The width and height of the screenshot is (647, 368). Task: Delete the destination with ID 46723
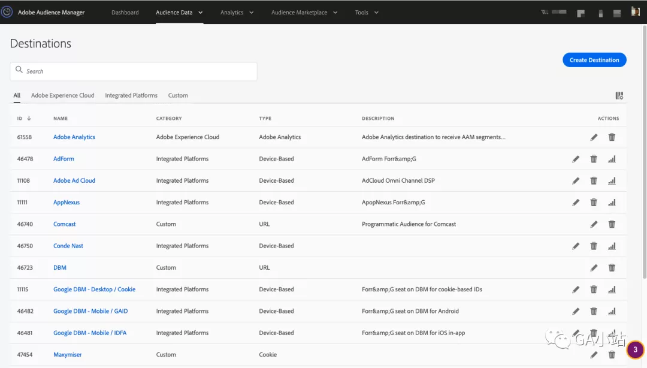coord(612,268)
